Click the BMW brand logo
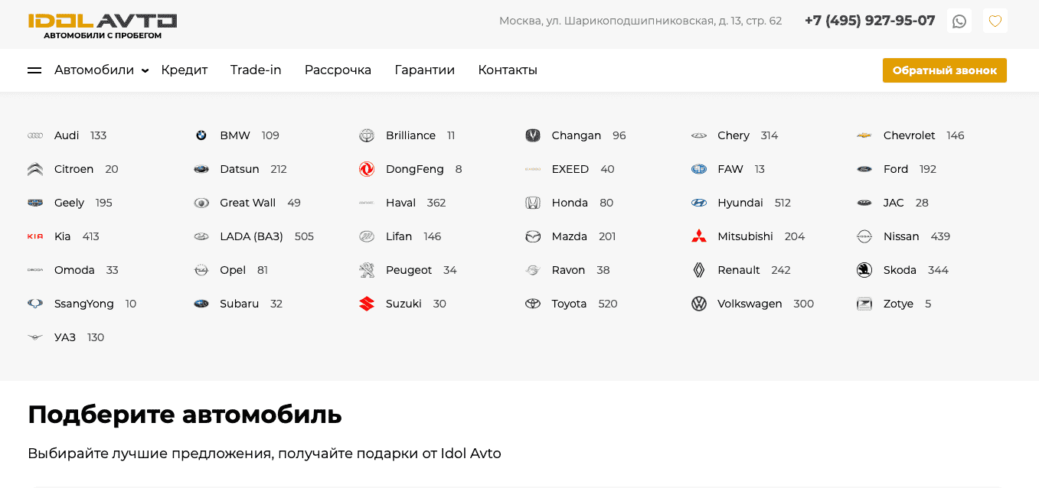Image resolution: width=1039 pixels, height=488 pixels. (x=201, y=135)
